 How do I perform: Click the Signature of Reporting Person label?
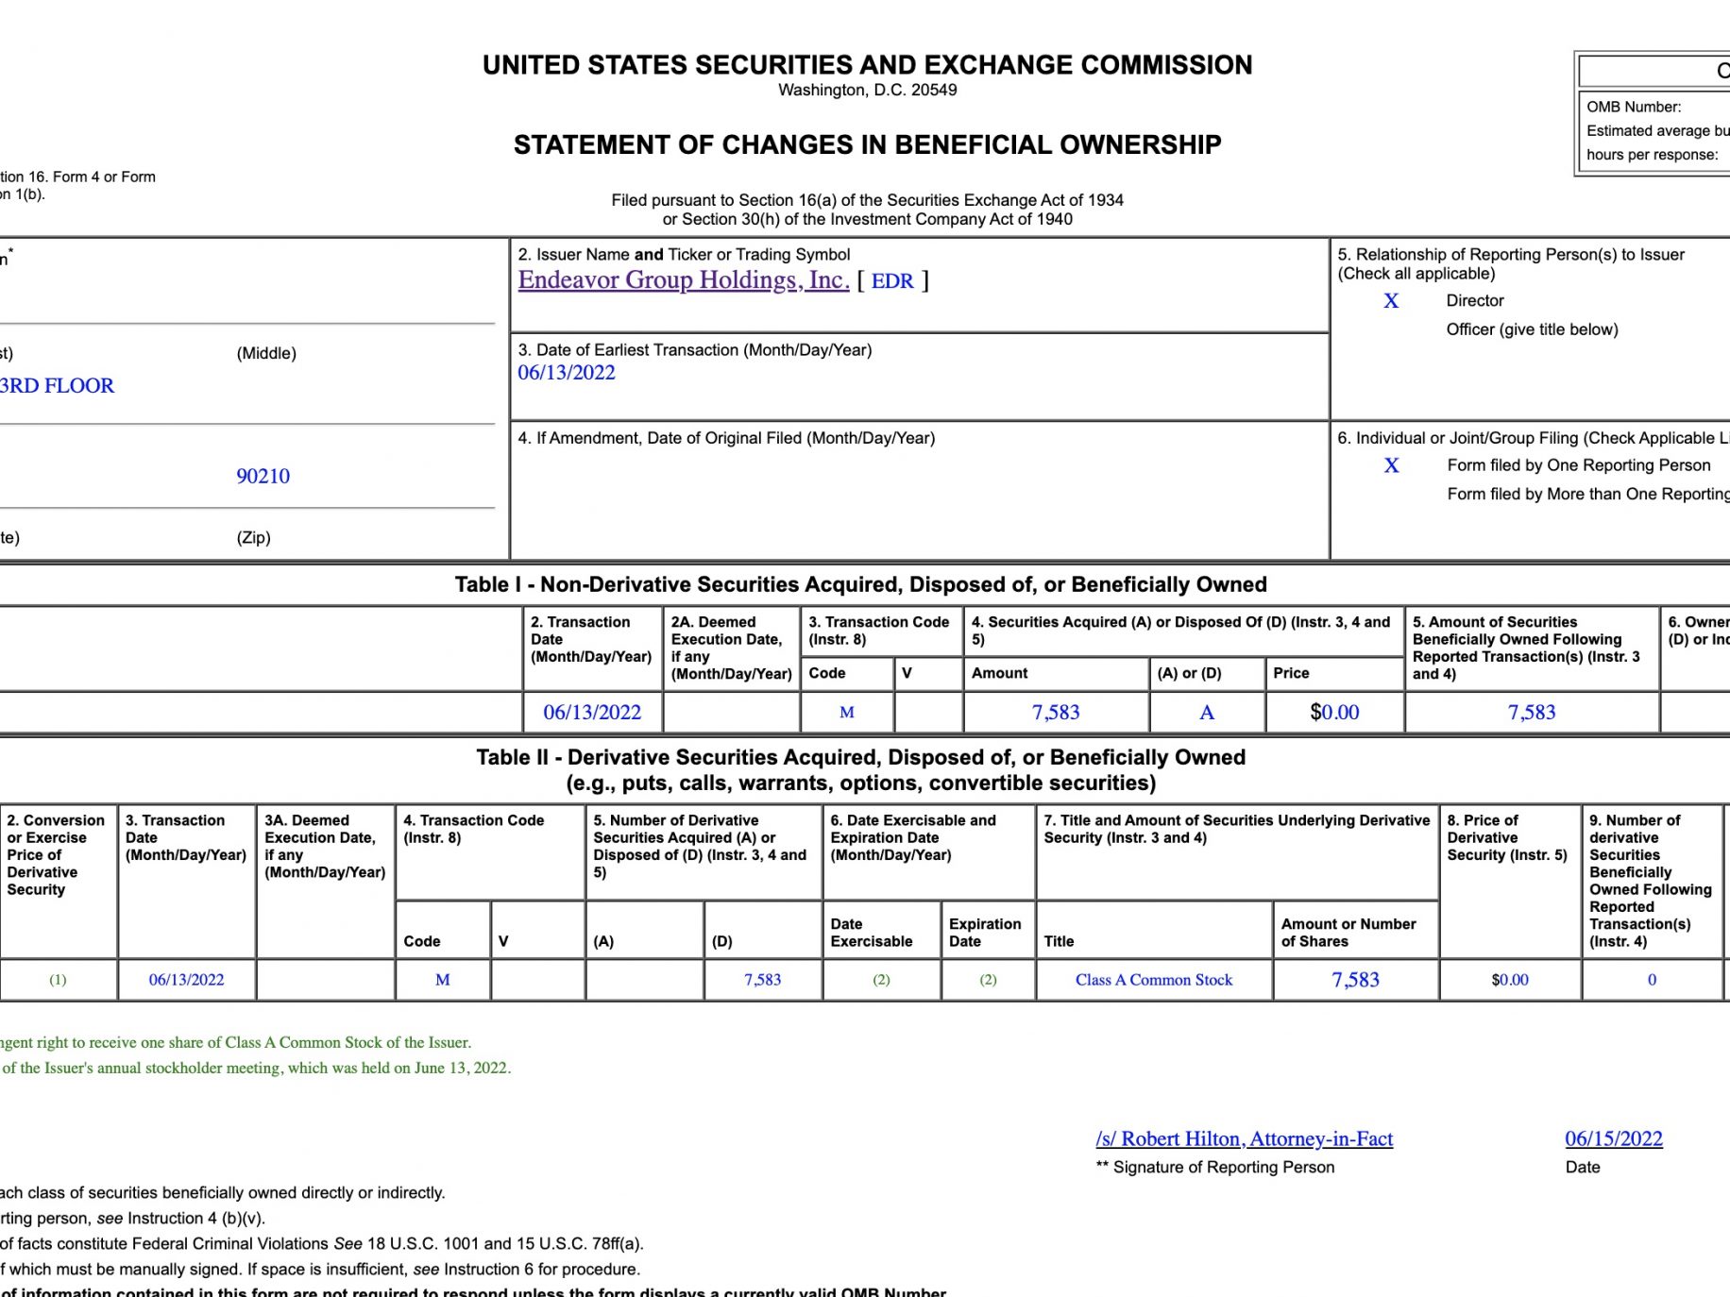point(1215,1168)
